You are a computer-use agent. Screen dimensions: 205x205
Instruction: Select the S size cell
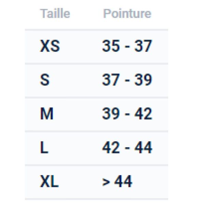point(45,80)
